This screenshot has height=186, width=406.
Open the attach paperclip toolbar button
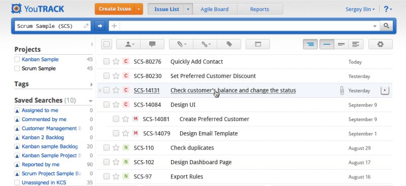pos(181,44)
